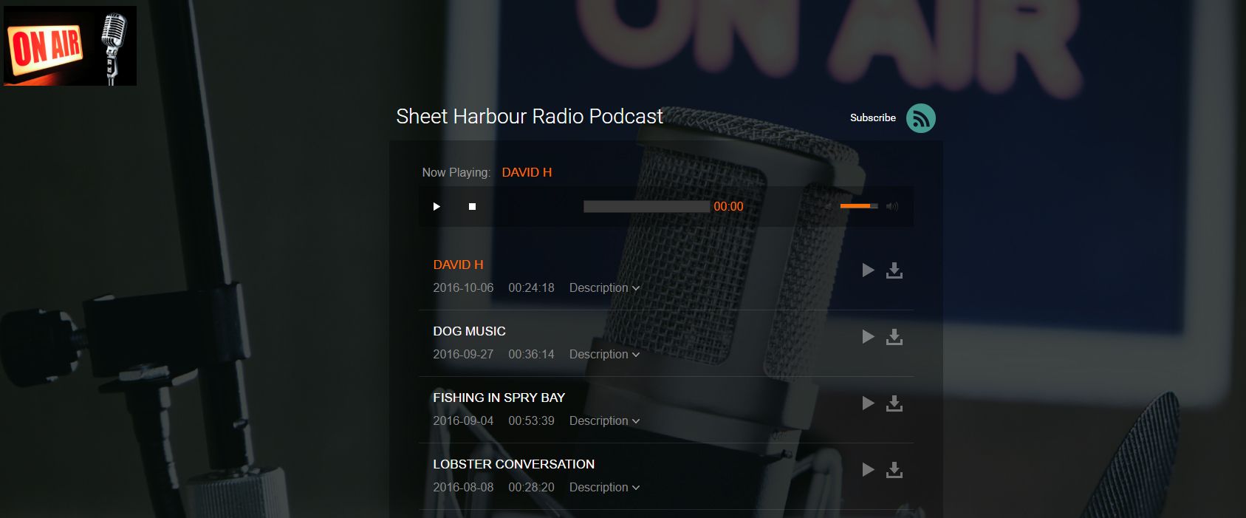1246x518 pixels.
Task: Expand Description for DAVID H
Action: [x=604, y=287]
